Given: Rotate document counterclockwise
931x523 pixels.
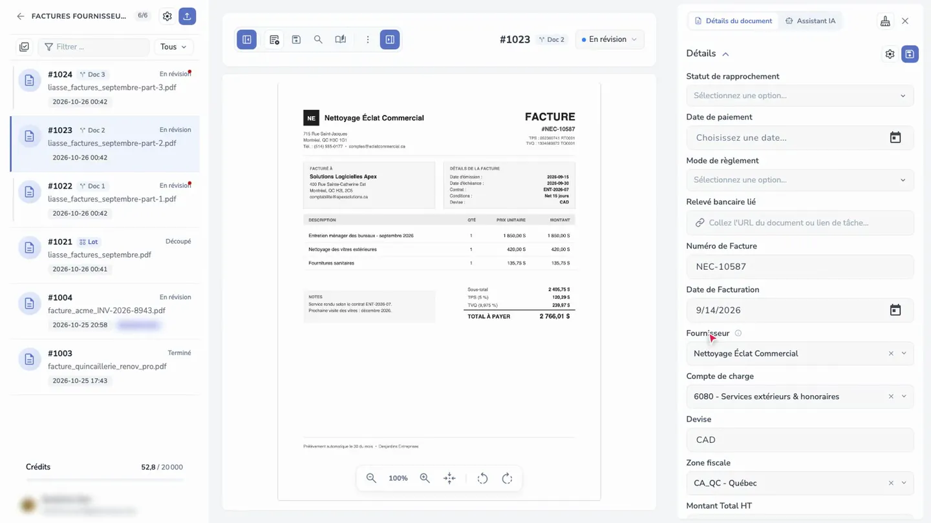Looking at the screenshot, I should click(x=482, y=478).
